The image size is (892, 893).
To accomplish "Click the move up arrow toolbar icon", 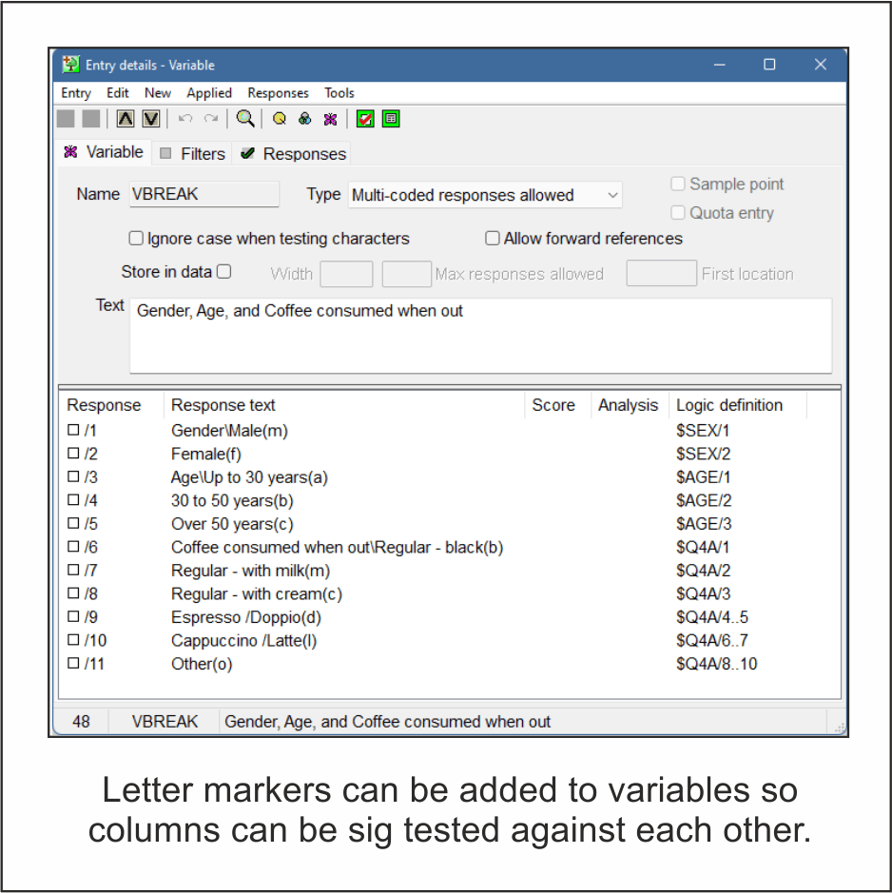I will pyautogui.click(x=126, y=119).
